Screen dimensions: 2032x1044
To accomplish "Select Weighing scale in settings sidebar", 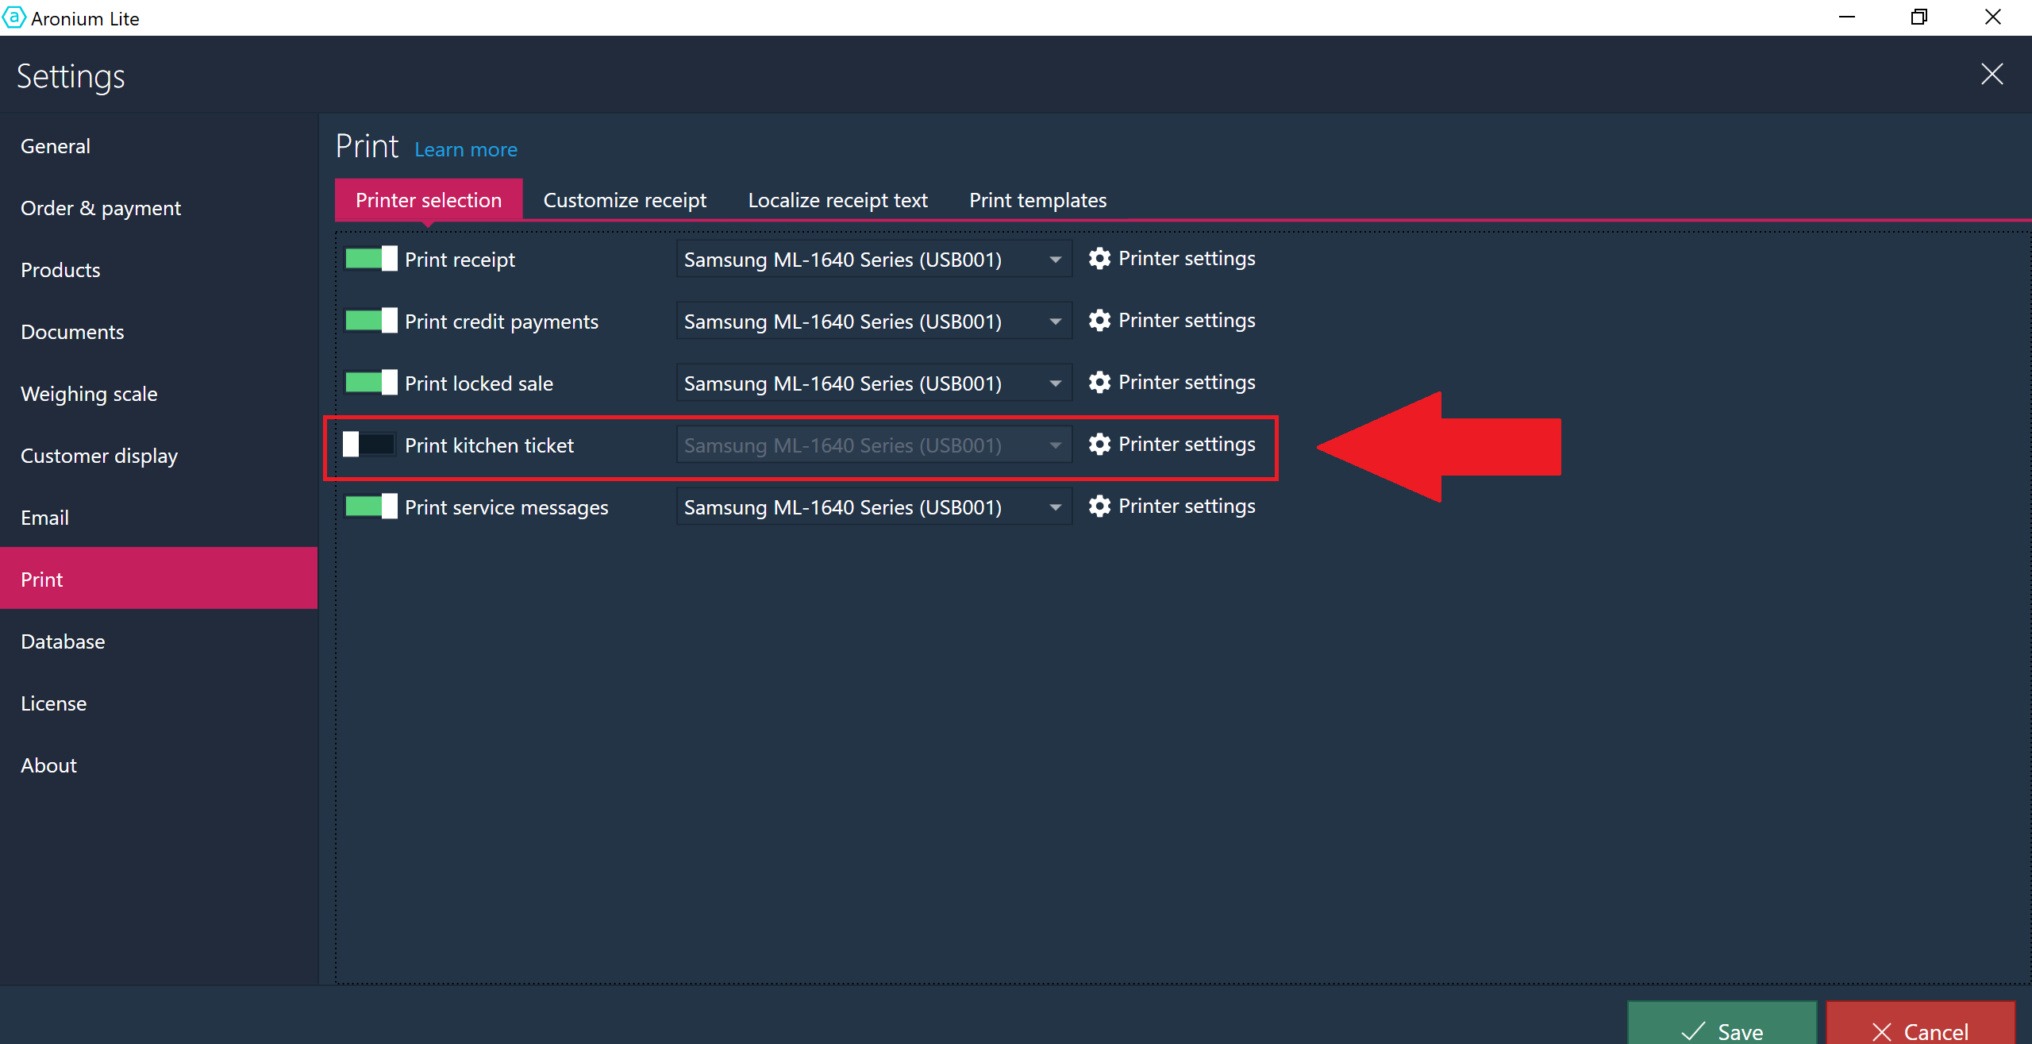I will click(x=89, y=394).
